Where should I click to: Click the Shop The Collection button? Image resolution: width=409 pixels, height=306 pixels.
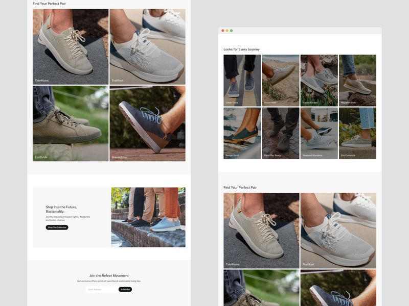(57, 228)
